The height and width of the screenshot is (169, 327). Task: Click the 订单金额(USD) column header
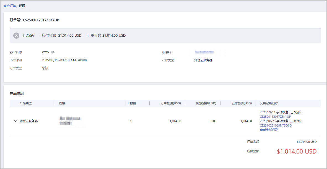[x=170, y=103]
